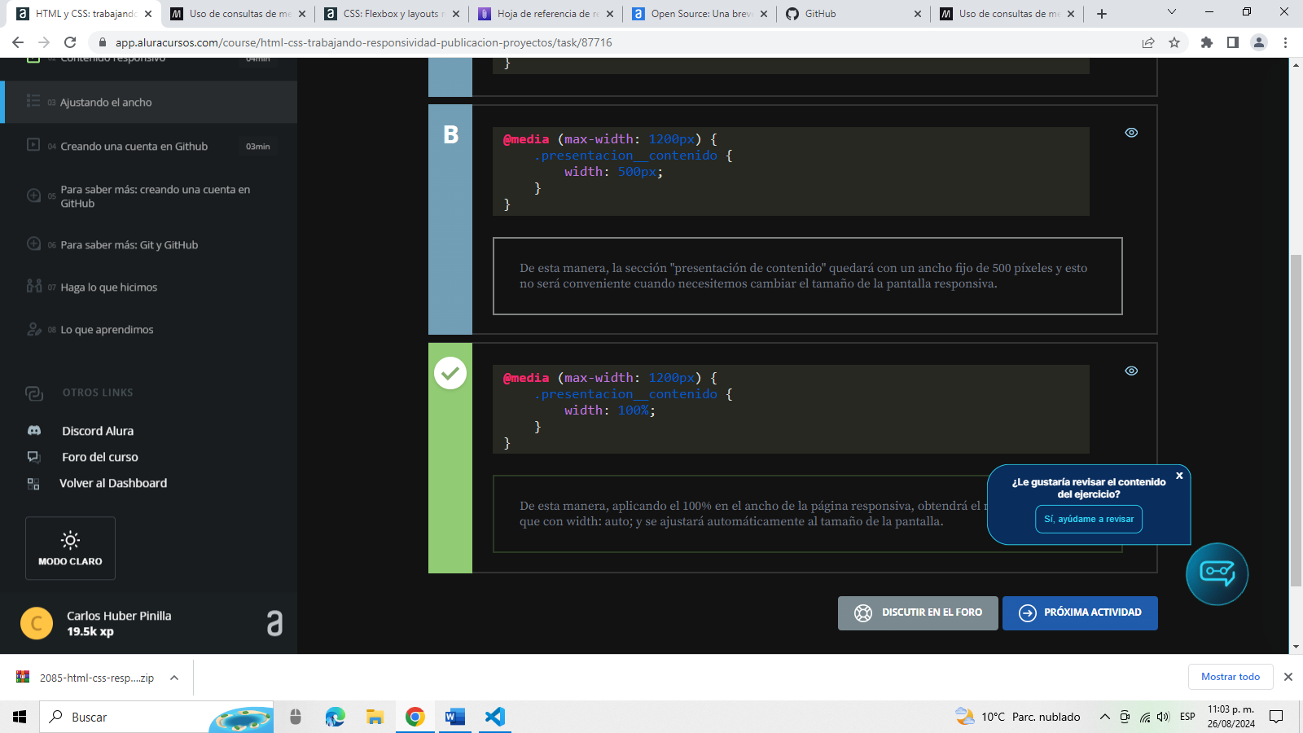Open the notifications center icon
The image size is (1303, 733).
1276,717
